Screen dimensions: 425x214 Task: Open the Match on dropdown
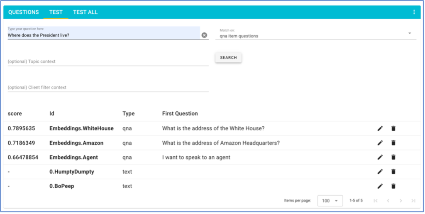click(x=316, y=34)
